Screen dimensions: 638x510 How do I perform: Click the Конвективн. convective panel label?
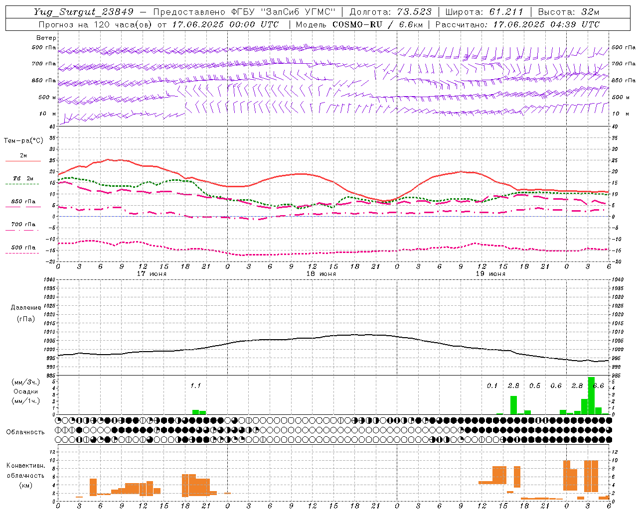point(26,466)
